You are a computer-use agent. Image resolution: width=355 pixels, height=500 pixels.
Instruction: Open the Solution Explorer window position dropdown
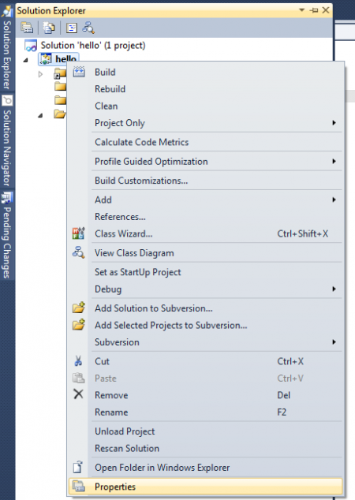[x=301, y=10]
